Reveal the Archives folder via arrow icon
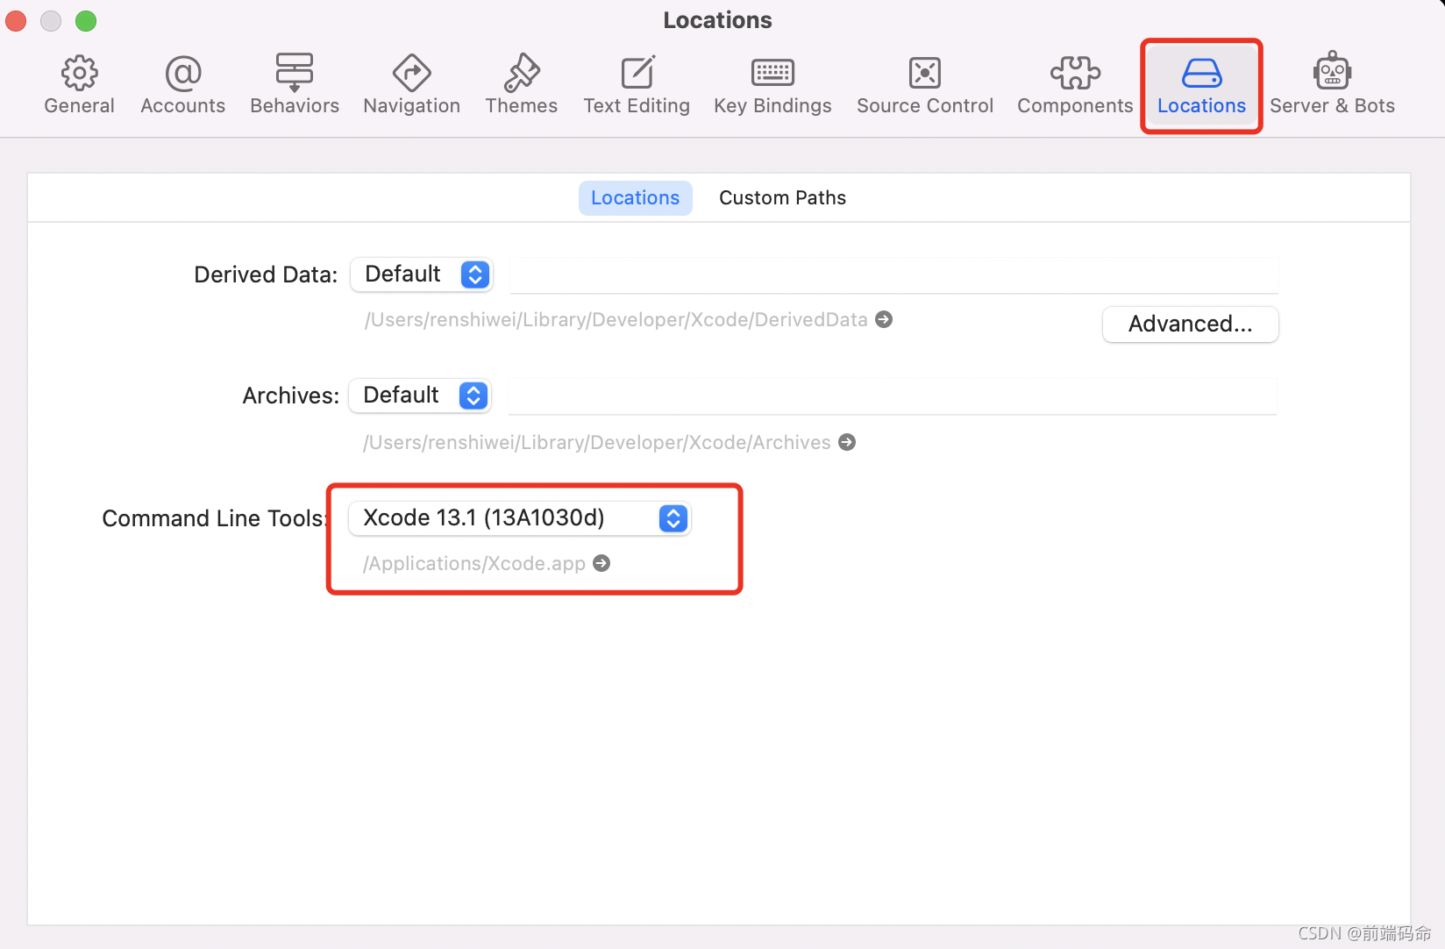This screenshot has height=949, width=1445. [847, 442]
